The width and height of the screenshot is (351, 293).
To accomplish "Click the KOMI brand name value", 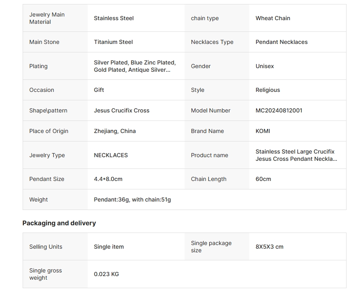I will 263,131.
